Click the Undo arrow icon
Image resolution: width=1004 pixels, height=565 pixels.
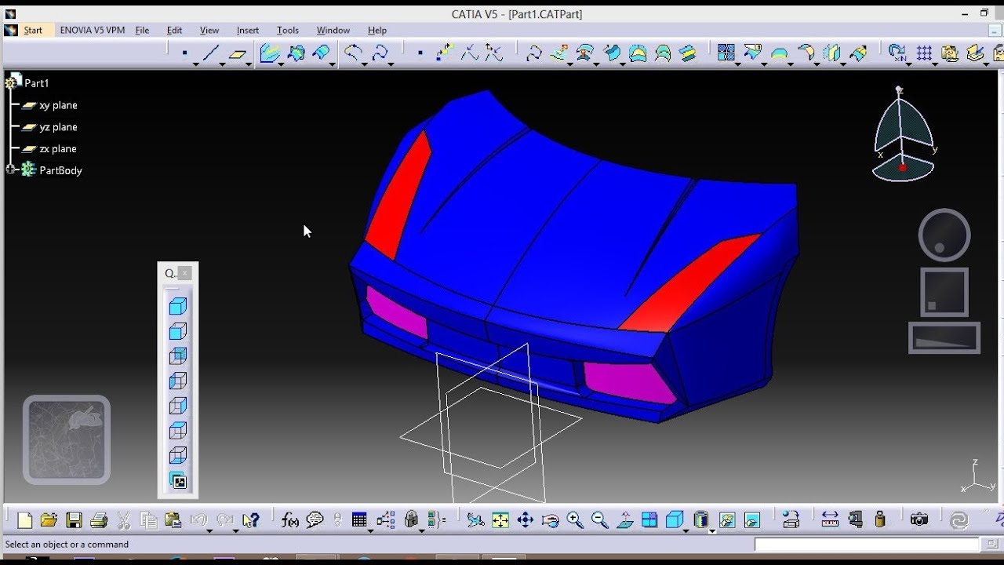198,519
